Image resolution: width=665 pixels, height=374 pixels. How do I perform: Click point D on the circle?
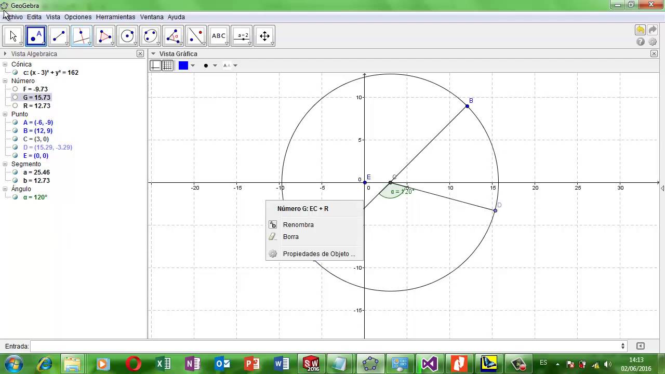[495, 210]
